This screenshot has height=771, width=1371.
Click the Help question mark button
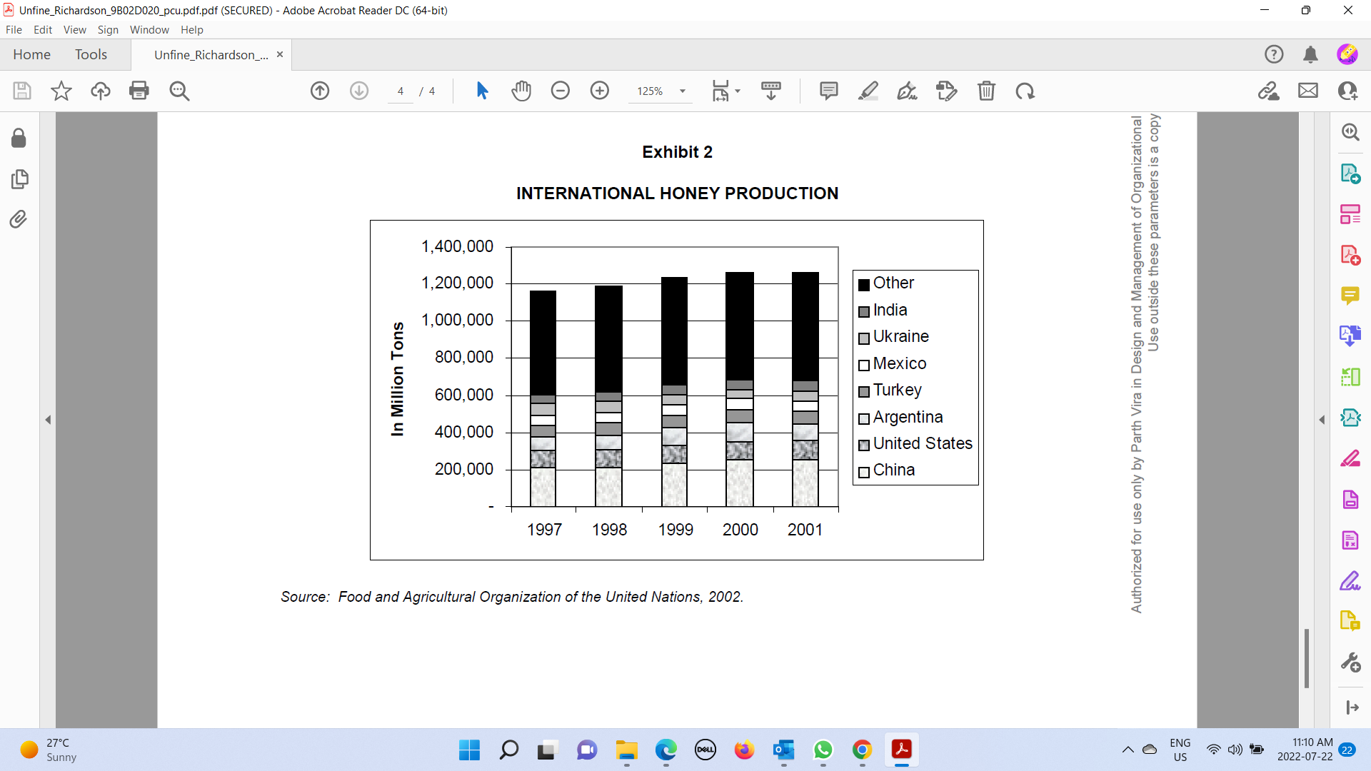coord(1275,54)
